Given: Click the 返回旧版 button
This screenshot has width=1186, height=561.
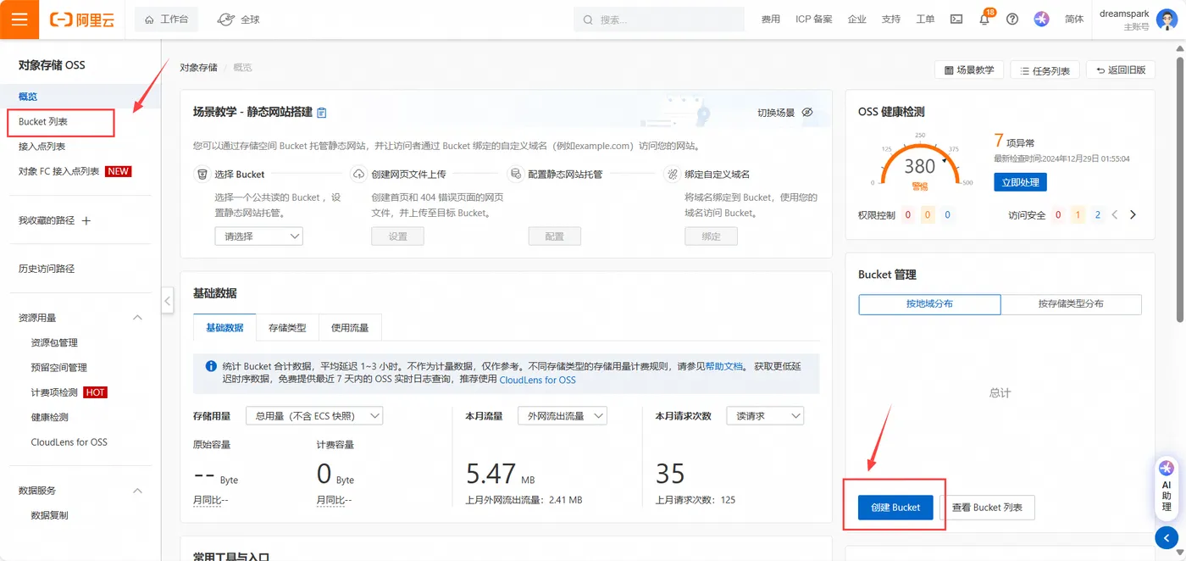Looking at the screenshot, I should point(1121,70).
